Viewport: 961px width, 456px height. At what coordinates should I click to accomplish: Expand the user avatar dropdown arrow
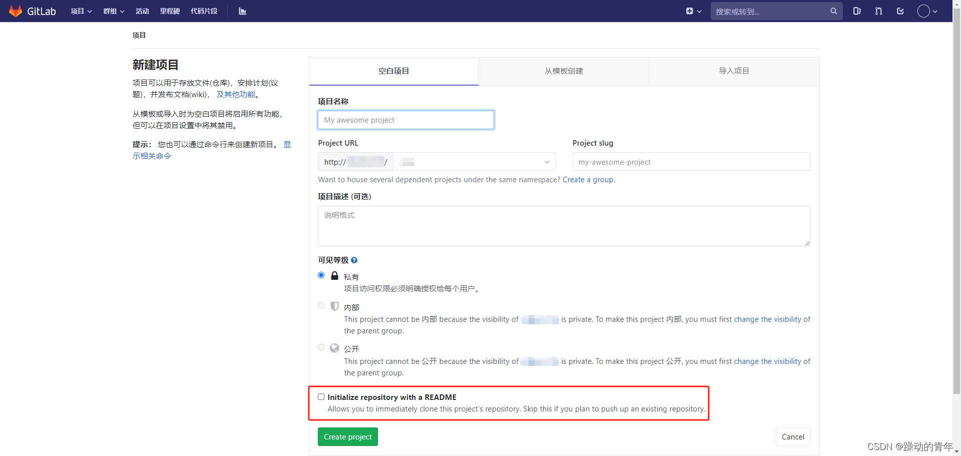[935, 12]
